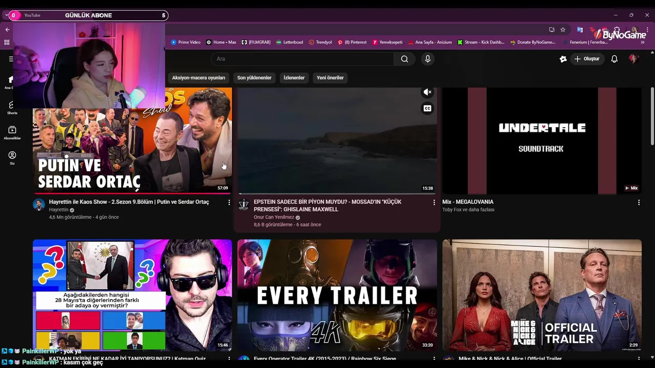Open [FILMGRAB] bookmark
Screen dimensions: 655x368
(x=256, y=42)
